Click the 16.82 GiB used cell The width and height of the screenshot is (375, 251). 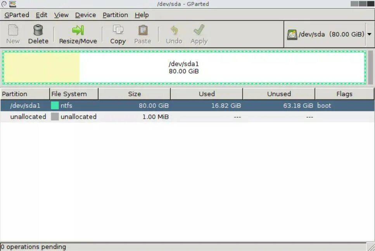point(226,106)
